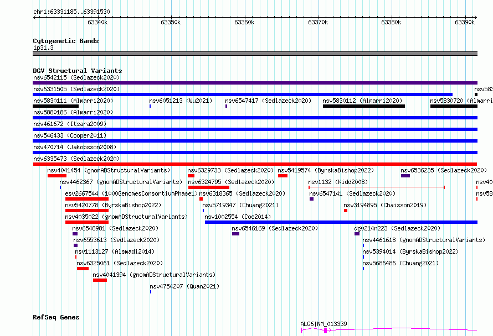Click the Cytogenetic Bands track title

66,41
